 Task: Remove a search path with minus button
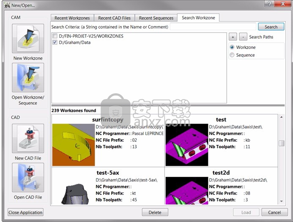pos(243,37)
